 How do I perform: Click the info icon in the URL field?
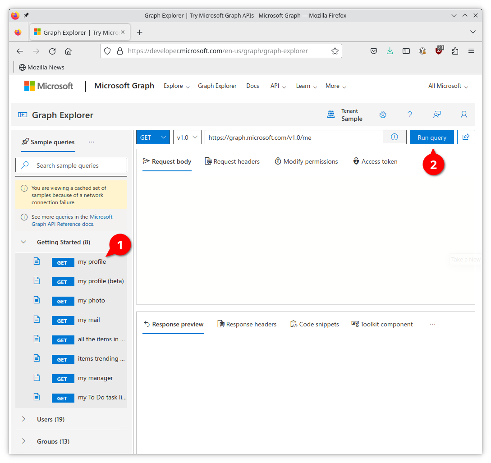(x=395, y=138)
